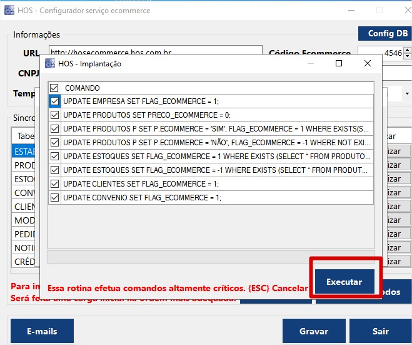
Task: Click the E-mails button
Action: coord(42,331)
